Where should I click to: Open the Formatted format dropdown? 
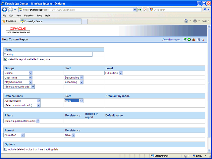coord(14,135)
